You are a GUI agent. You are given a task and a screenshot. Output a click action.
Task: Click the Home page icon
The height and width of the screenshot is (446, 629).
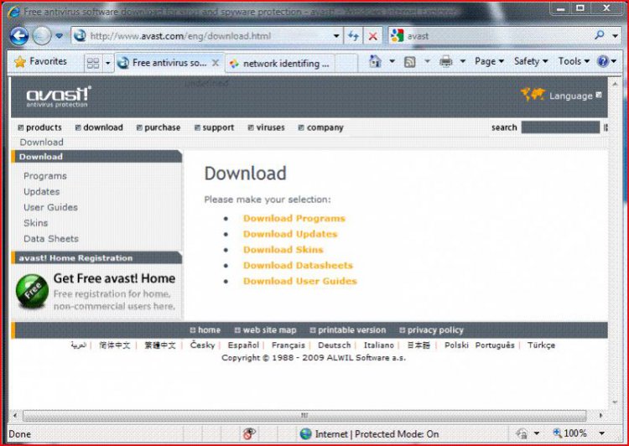click(x=375, y=61)
